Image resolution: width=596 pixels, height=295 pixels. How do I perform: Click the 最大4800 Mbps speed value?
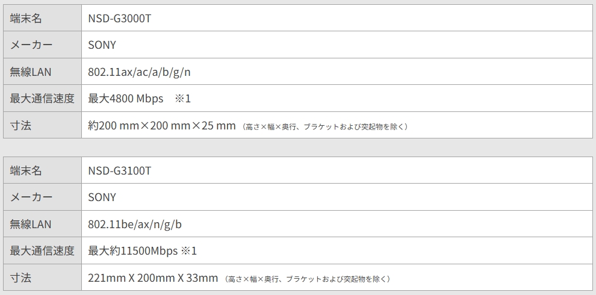click(126, 98)
